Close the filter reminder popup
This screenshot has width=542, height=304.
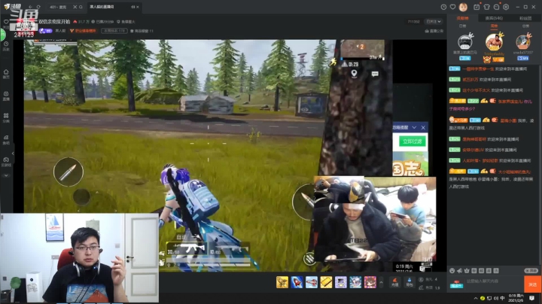423,127
